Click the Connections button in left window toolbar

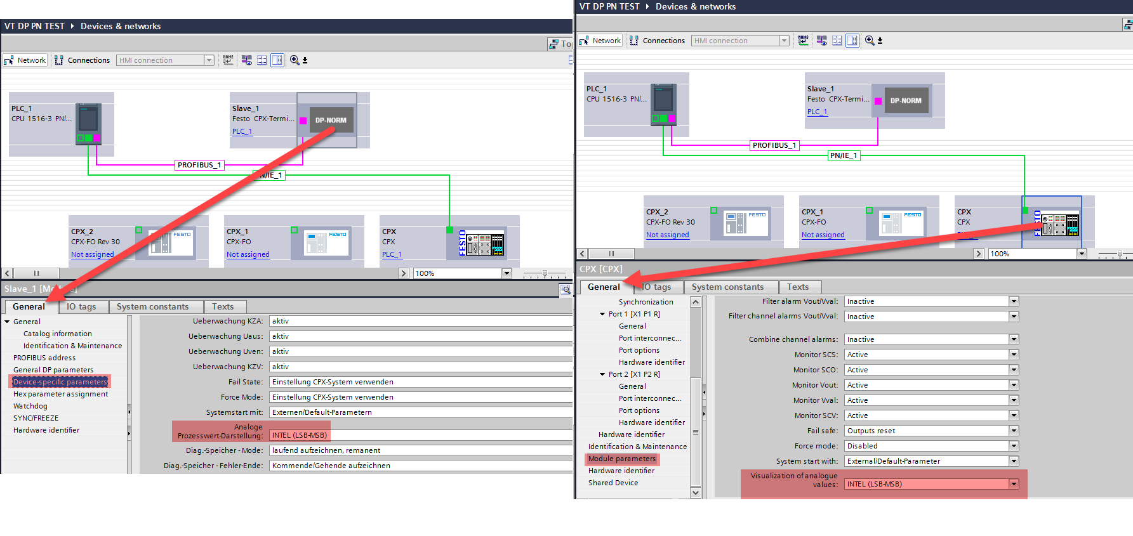(x=83, y=60)
